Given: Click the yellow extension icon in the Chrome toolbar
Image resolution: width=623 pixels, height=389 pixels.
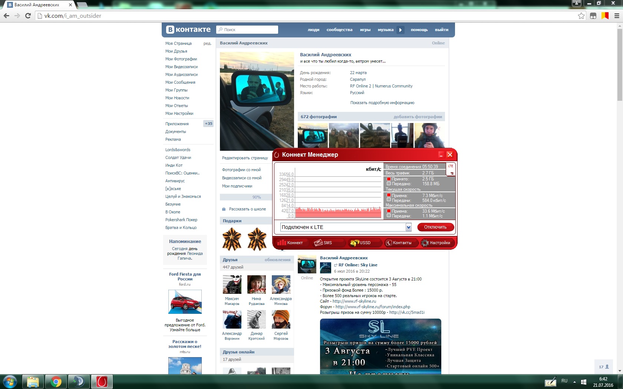Looking at the screenshot, I should point(605,16).
